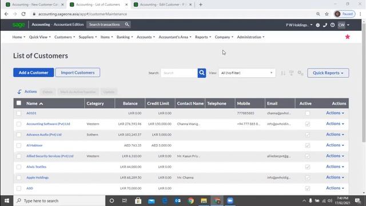Open Actions dropdown for Alwis Textiles

point(335,167)
